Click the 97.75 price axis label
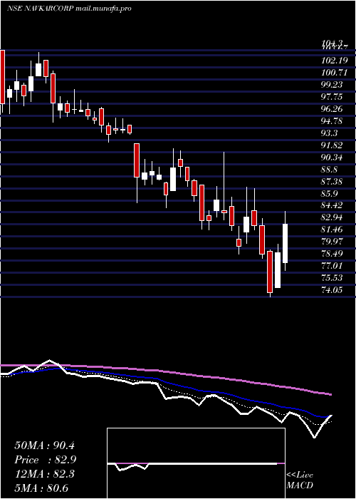This screenshot has height=499, width=356. pos(333,97)
